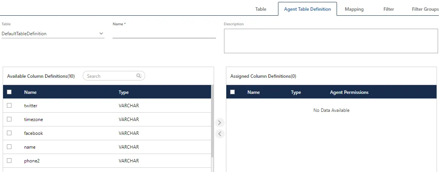Click VARCHAR type in phone2 row
The width and height of the screenshot is (440, 172).
pos(129,161)
